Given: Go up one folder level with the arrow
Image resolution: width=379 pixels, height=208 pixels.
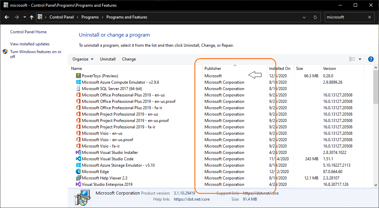Looking at the screenshot, I should [x=31, y=17].
